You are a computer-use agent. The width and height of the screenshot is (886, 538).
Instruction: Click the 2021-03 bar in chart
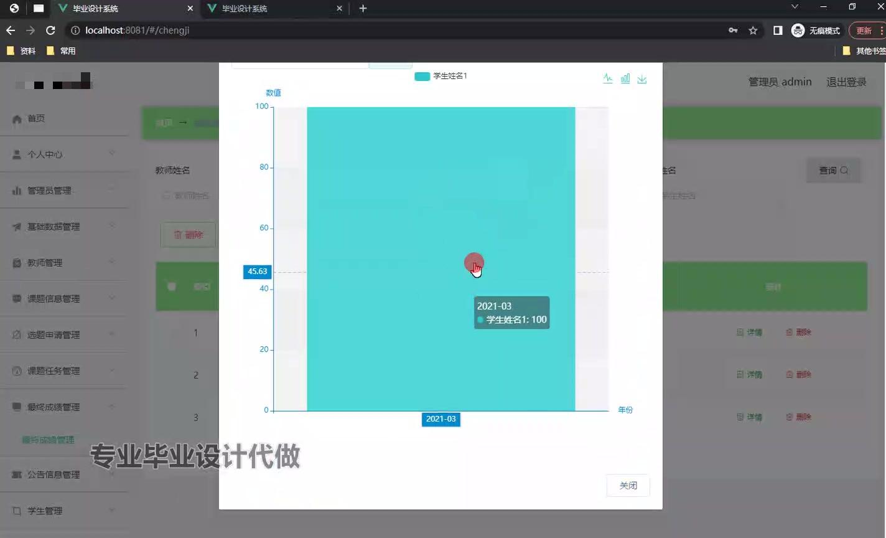click(x=441, y=259)
